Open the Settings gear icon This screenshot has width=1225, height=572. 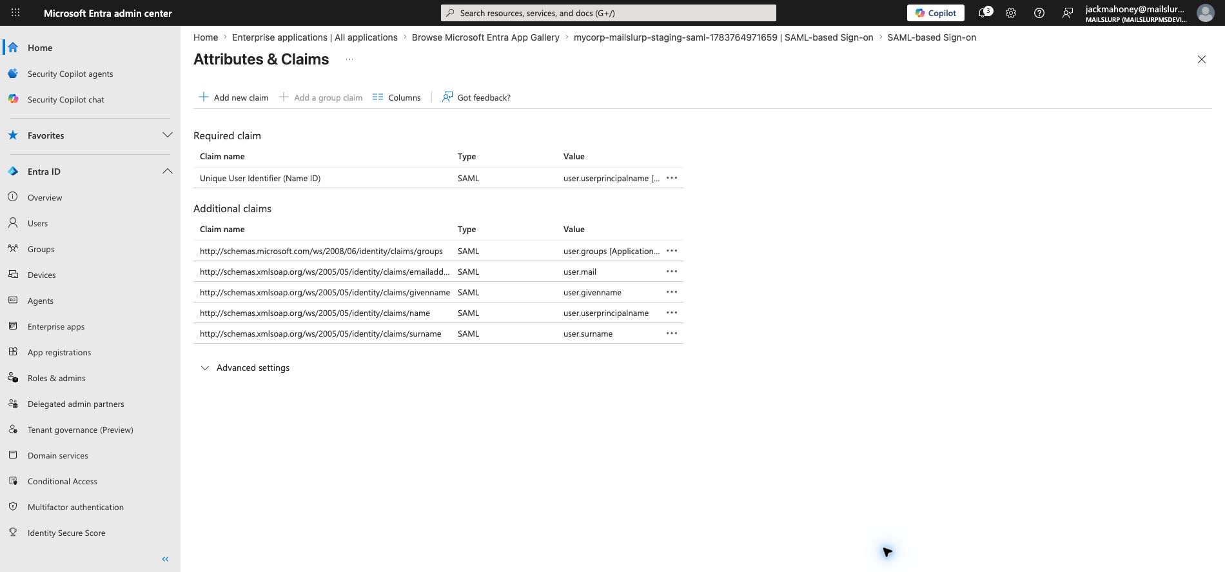click(1011, 13)
